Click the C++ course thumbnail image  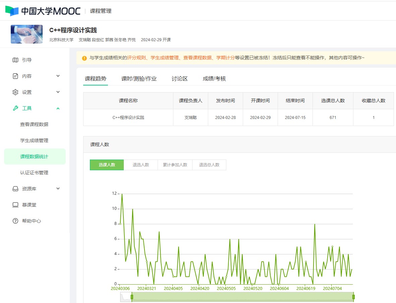[x=27, y=34]
